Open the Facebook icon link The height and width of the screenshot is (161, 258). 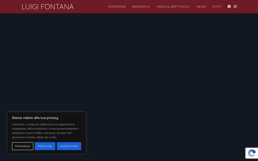pos(229,6)
